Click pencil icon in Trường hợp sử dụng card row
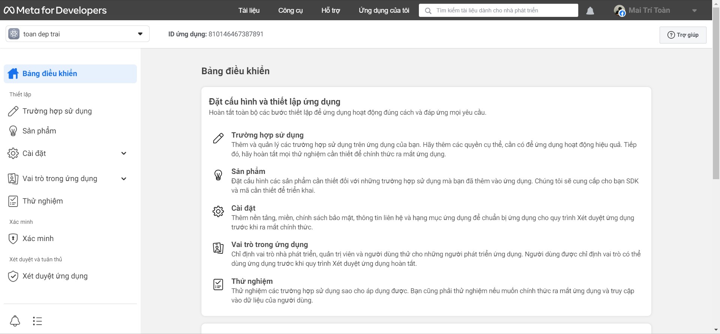 coord(218,138)
